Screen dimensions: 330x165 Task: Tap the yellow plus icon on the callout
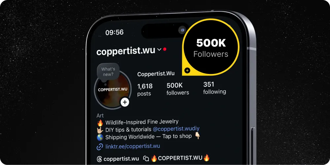[187, 70]
